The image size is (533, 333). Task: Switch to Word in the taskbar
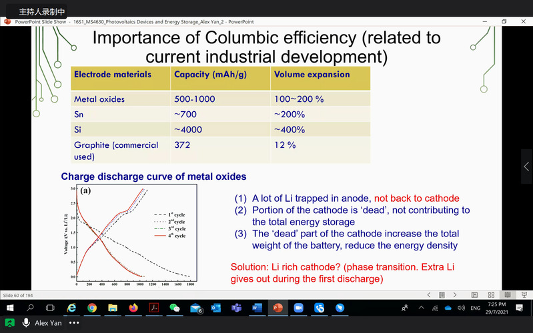coord(256,308)
